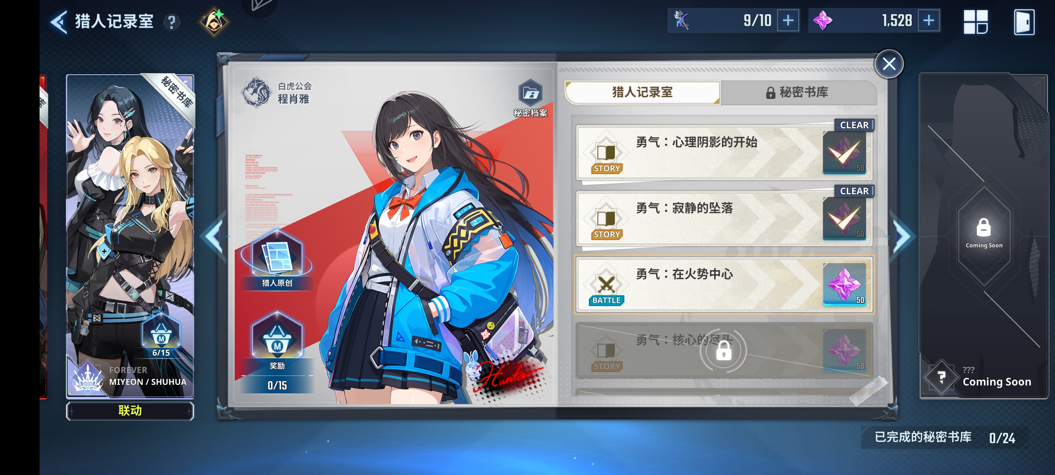The width and height of the screenshot is (1055, 475).
Task: Close the hunter record book panel
Action: click(x=889, y=64)
